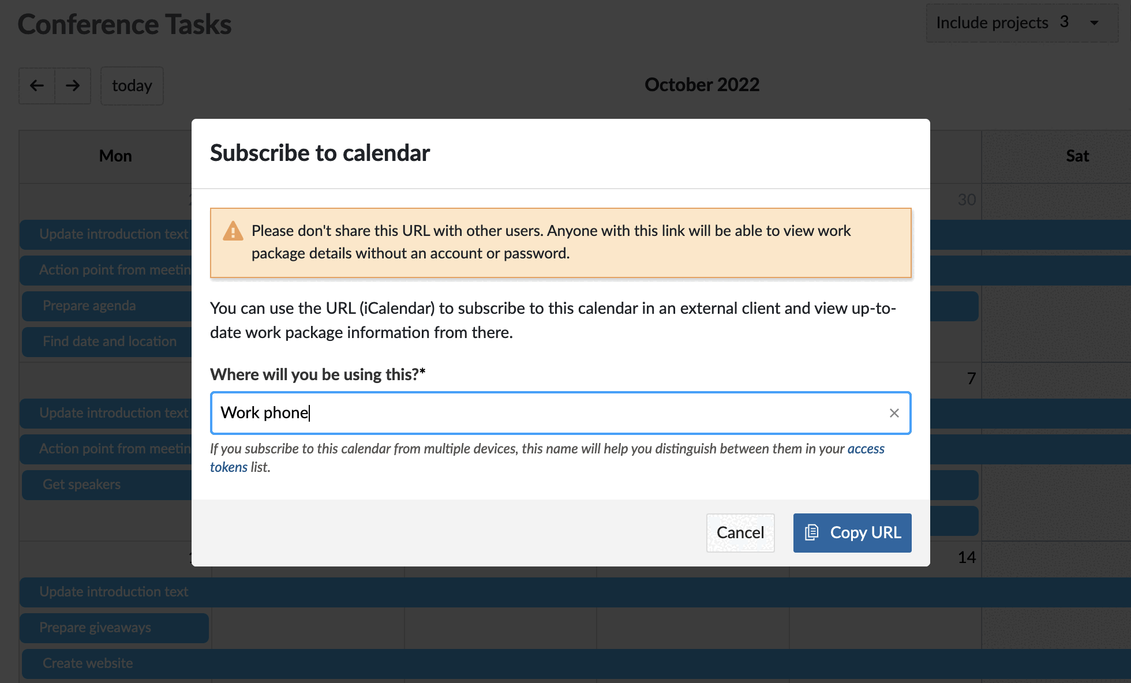
Task: Click the Include projects count badge
Action: click(1065, 22)
